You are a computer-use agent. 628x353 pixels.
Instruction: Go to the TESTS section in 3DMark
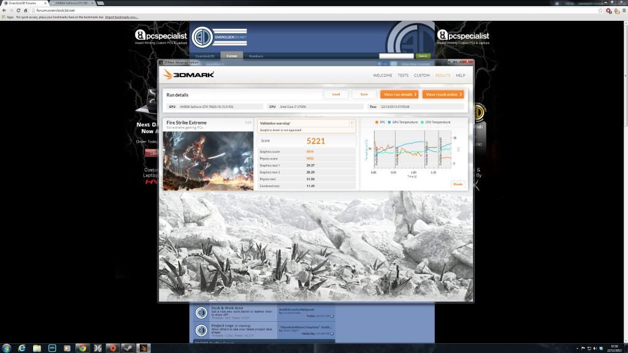pos(403,75)
